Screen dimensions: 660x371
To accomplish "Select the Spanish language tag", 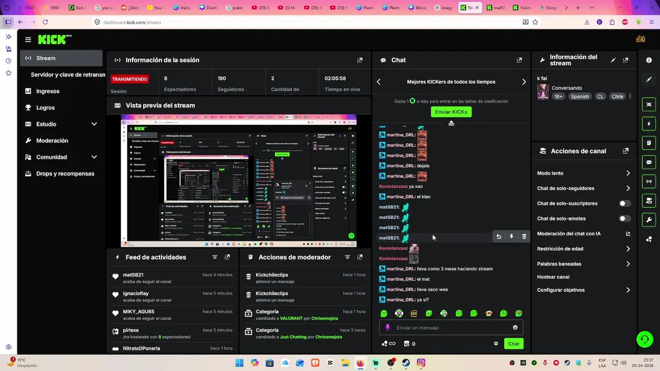I will coord(580,96).
